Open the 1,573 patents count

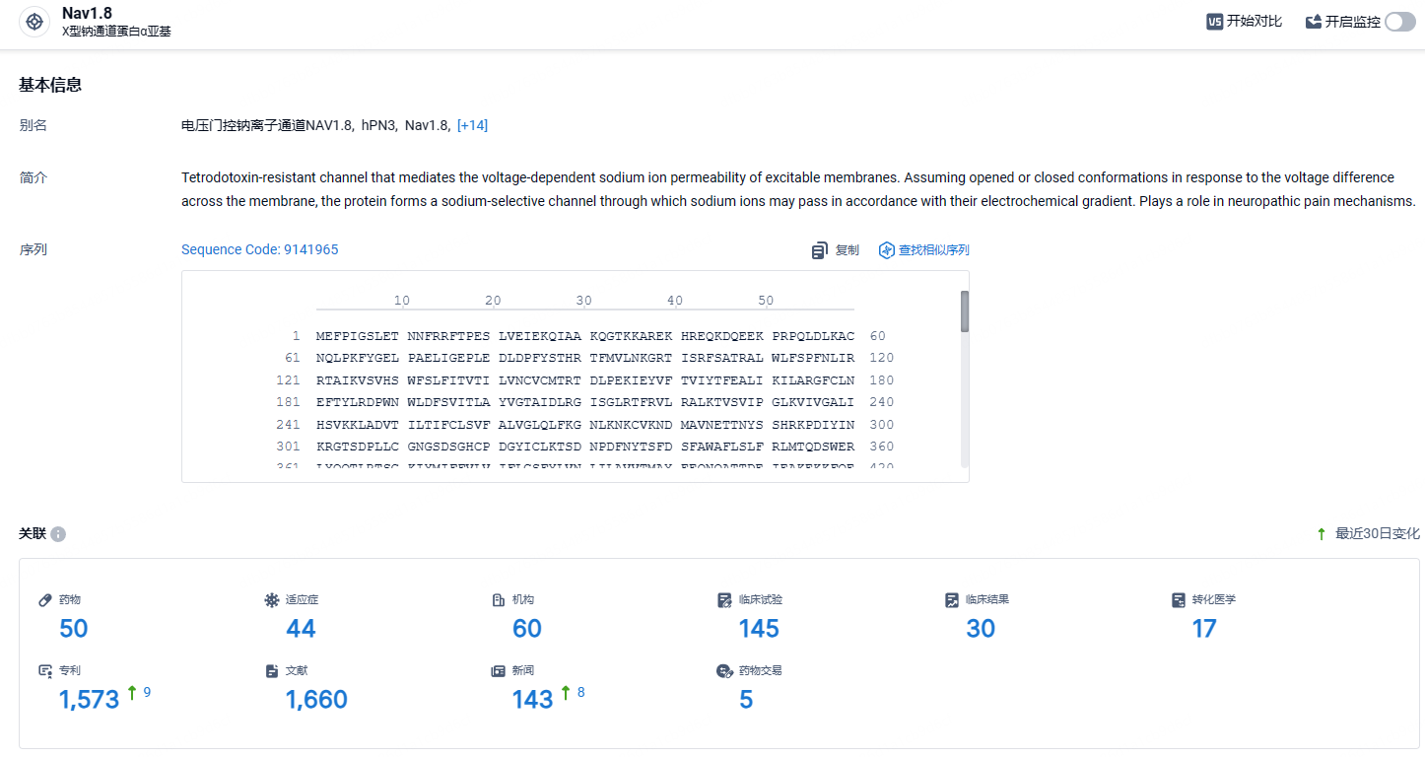point(89,699)
